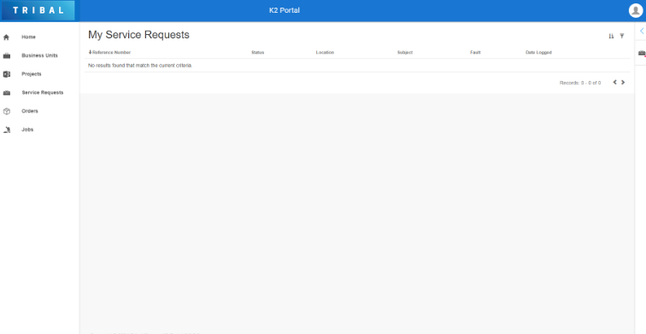Open the Jobs menu item
This screenshot has width=646, height=334.
coord(27,130)
